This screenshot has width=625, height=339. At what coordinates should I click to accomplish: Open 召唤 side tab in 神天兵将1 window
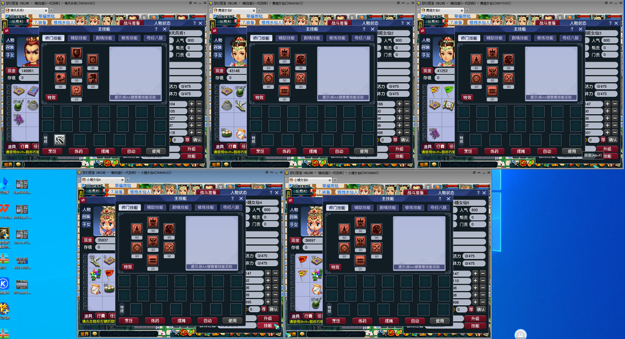[x=10, y=47]
